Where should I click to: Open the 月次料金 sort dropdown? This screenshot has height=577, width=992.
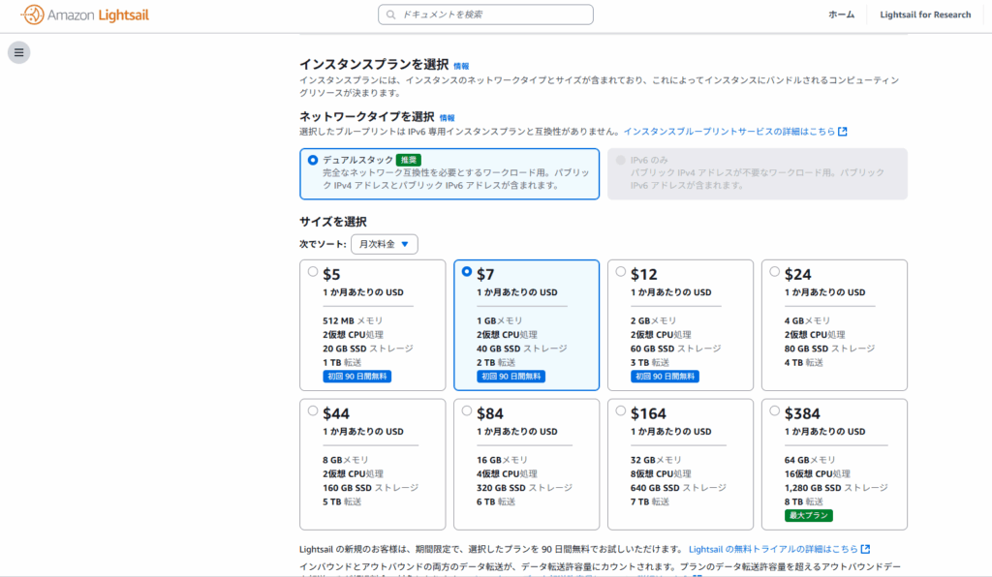(x=384, y=244)
